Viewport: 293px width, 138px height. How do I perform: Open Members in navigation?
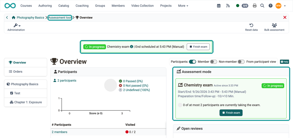pos(118,6)
